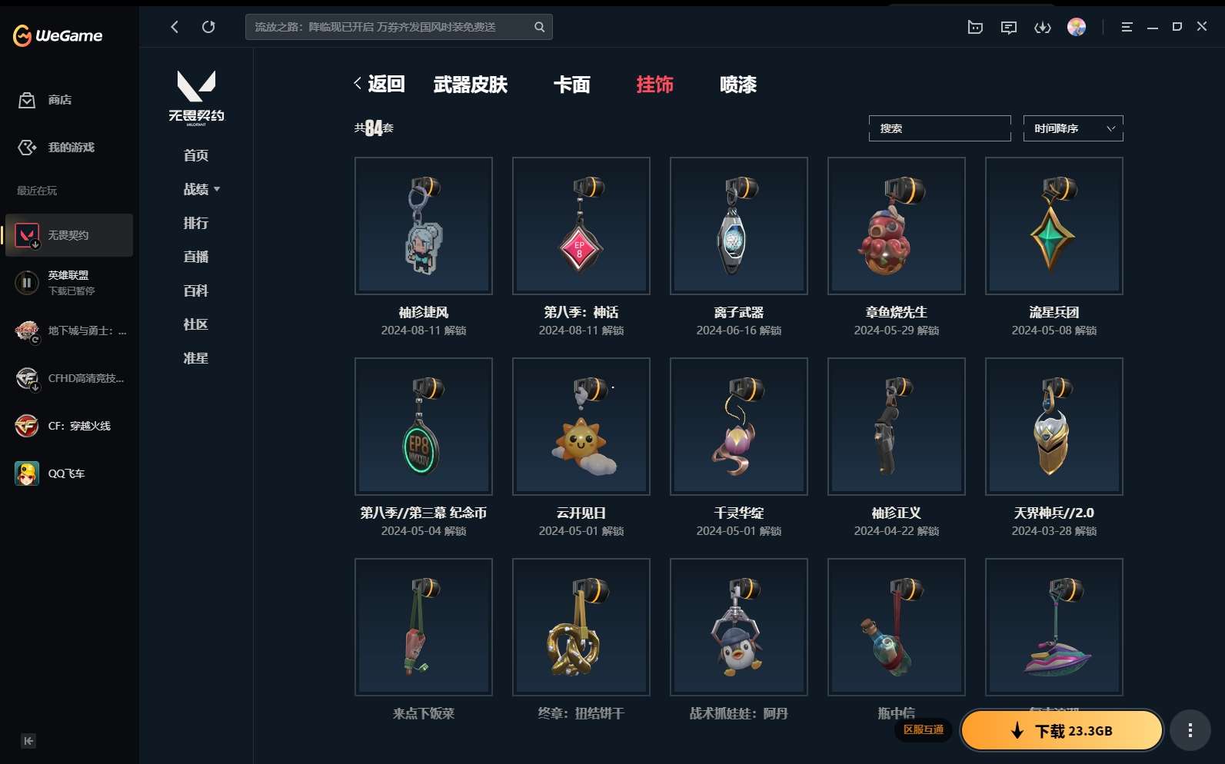Open the three-dot more options button
Screen dimensions: 1225x764
(1190, 730)
